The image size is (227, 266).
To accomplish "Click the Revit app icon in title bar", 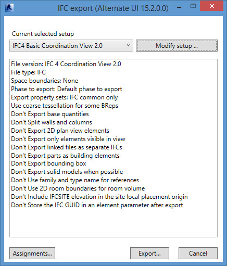I will [9, 8].
